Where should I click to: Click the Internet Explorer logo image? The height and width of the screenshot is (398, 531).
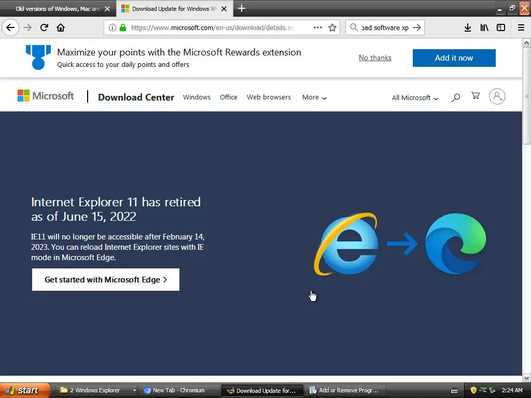pyautogui.click(x=346, y=244)
